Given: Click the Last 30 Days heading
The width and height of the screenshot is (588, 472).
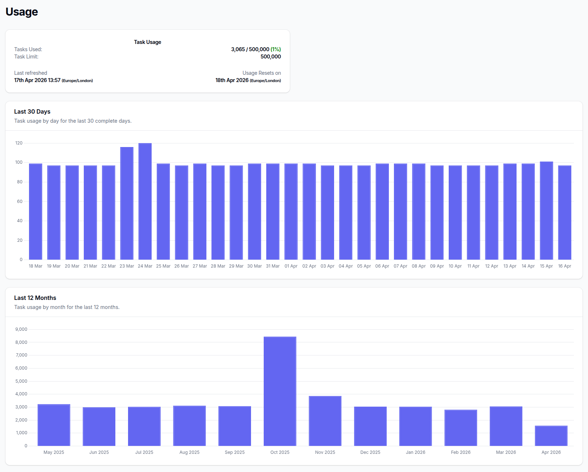Looking at the screenshot, I should [x=32, y=111].
